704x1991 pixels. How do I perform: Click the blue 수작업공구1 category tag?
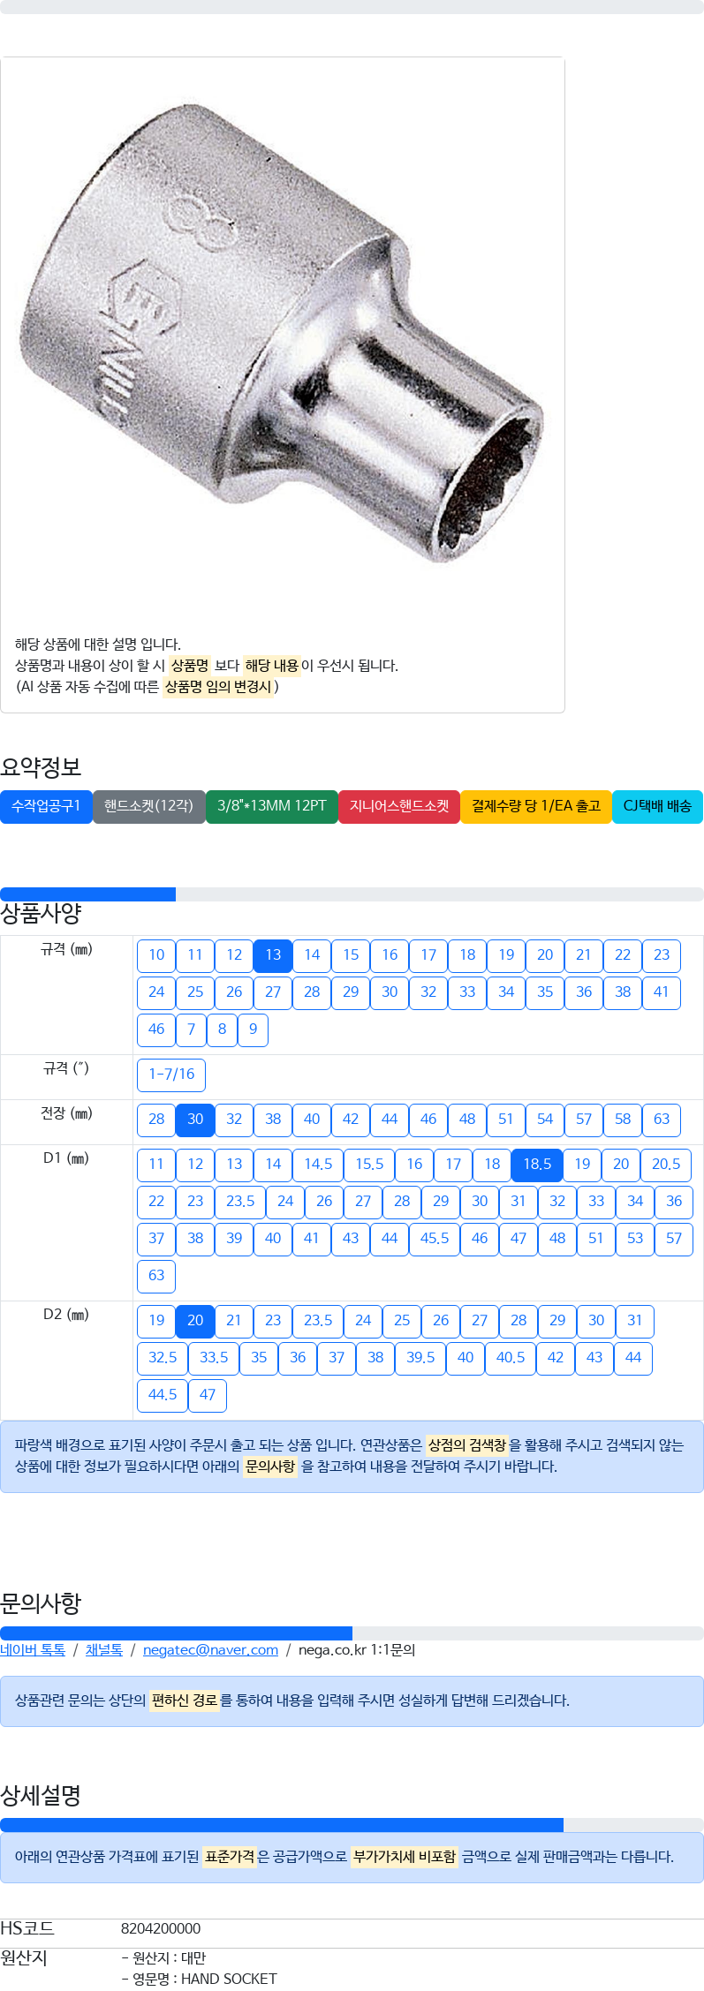(x=46, y=806)
